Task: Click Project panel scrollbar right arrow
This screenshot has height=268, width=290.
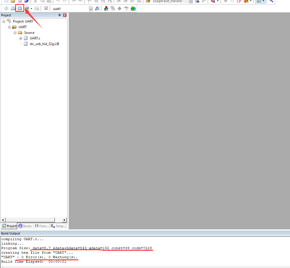Action: (x=64, y=220)
